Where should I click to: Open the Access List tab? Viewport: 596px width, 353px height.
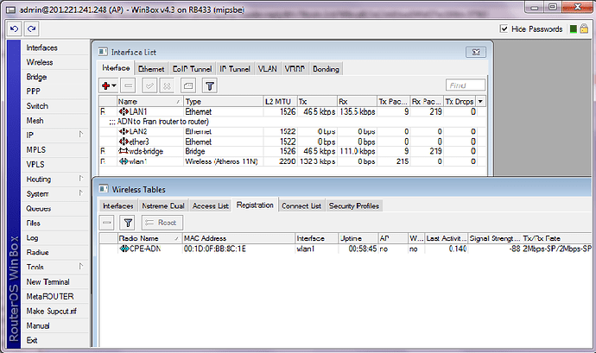tap(211, 205)
